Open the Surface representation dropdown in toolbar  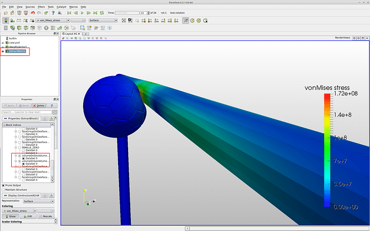pyautogui.click(x=102, y=20)
